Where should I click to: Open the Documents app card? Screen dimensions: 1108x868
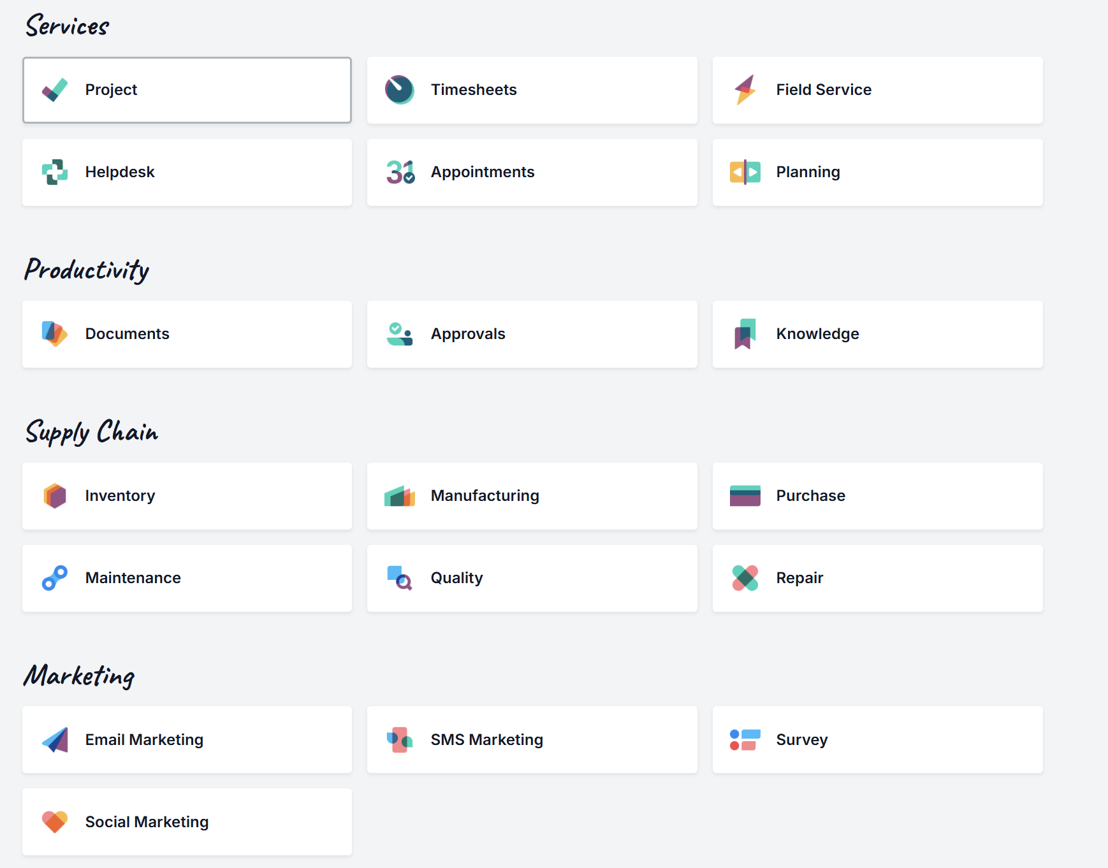click(x=187, y=334)
